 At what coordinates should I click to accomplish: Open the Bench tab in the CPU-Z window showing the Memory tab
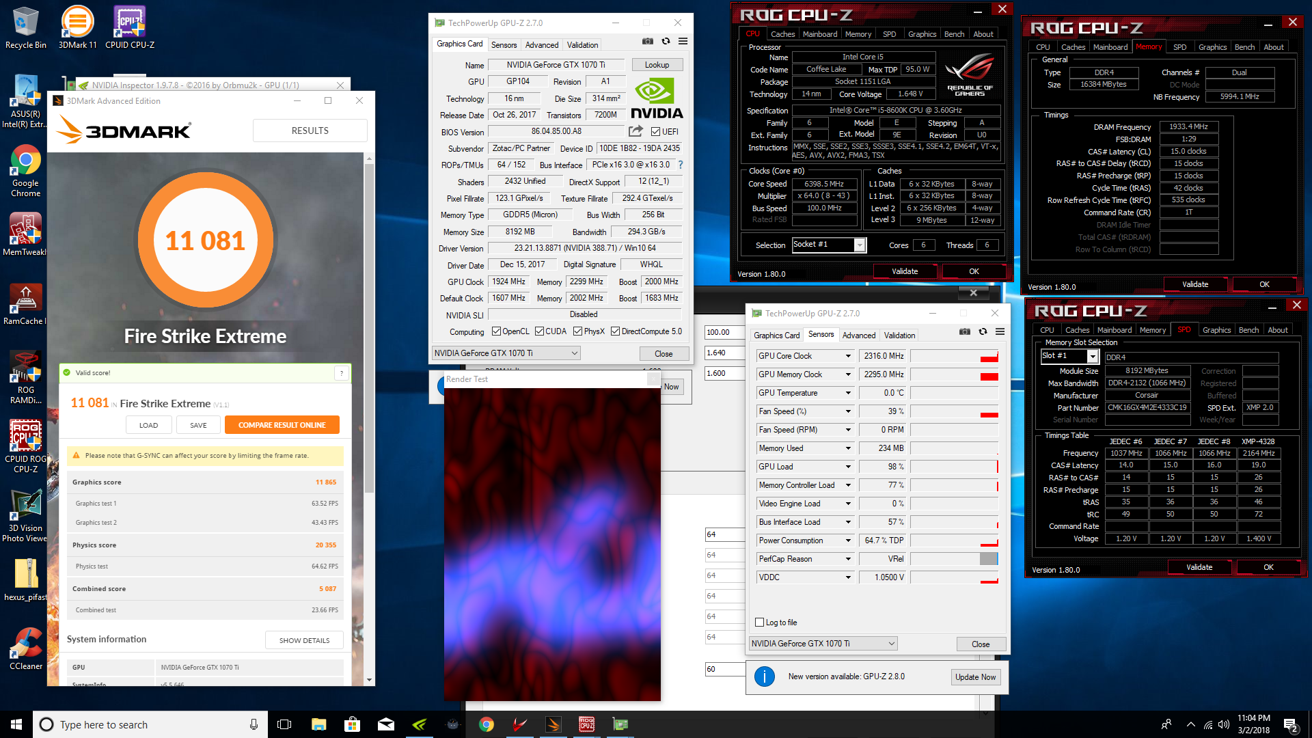point(1244,47)
